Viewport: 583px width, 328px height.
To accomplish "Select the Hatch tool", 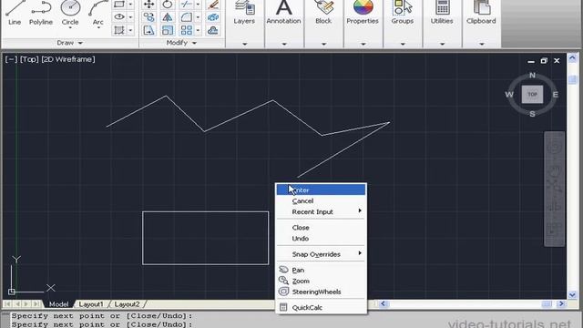I will click(119, 30).
